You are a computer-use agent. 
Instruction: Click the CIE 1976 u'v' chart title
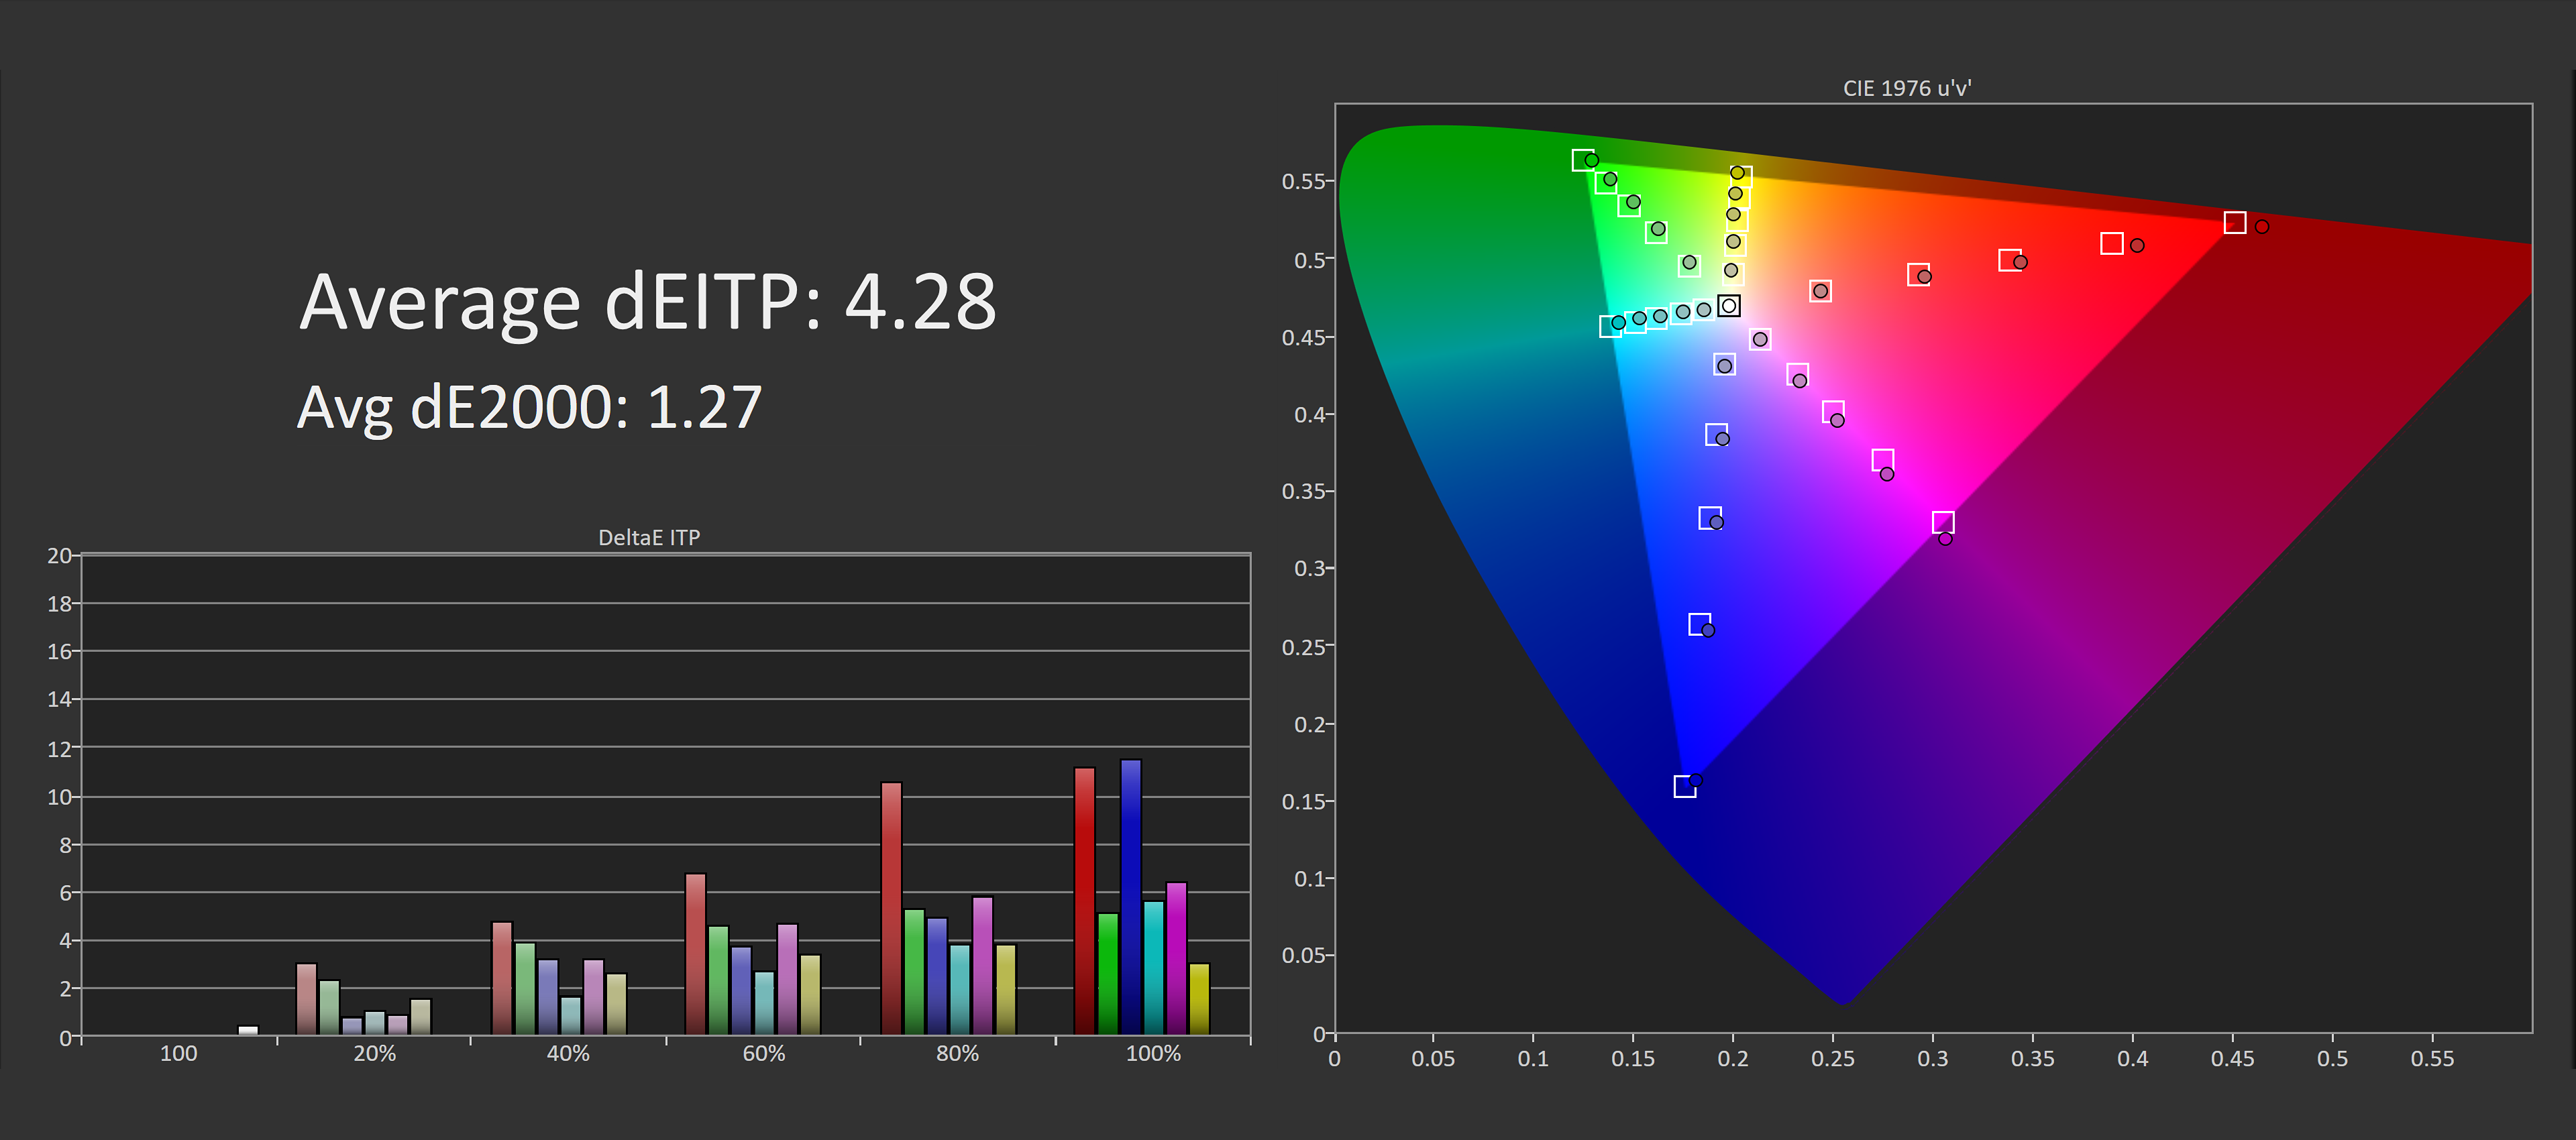click(1907, 88)
